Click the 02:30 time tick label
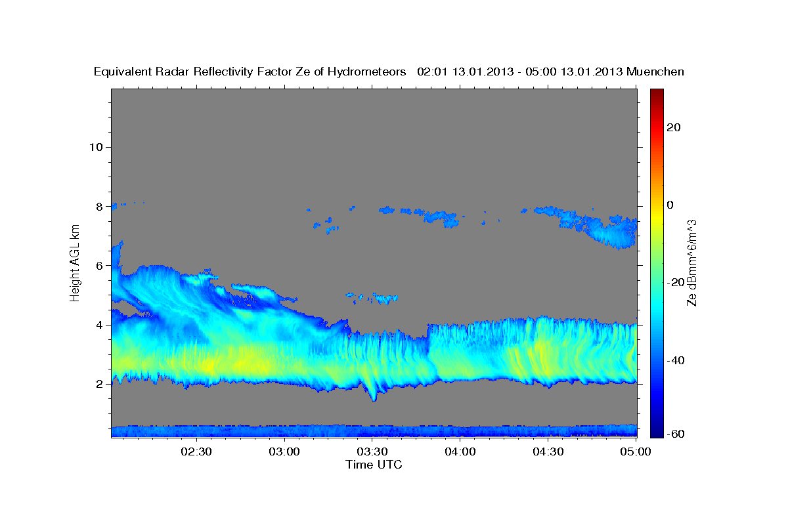Viewport: 788px width, 525px height. click(x=198, y=451)
